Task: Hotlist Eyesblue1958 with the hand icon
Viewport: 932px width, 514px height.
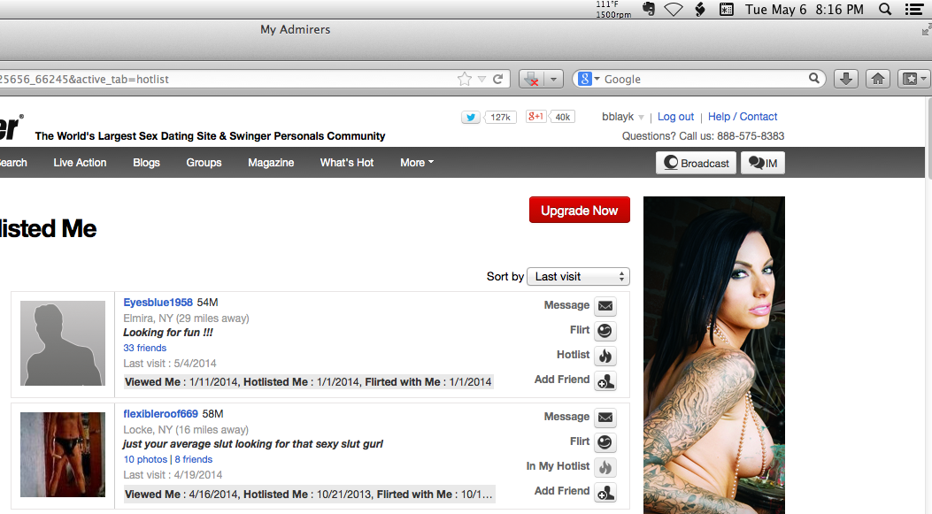Action: pos(605,355)
